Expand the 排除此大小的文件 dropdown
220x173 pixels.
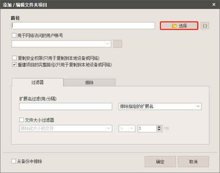click(x=65, y=128)
